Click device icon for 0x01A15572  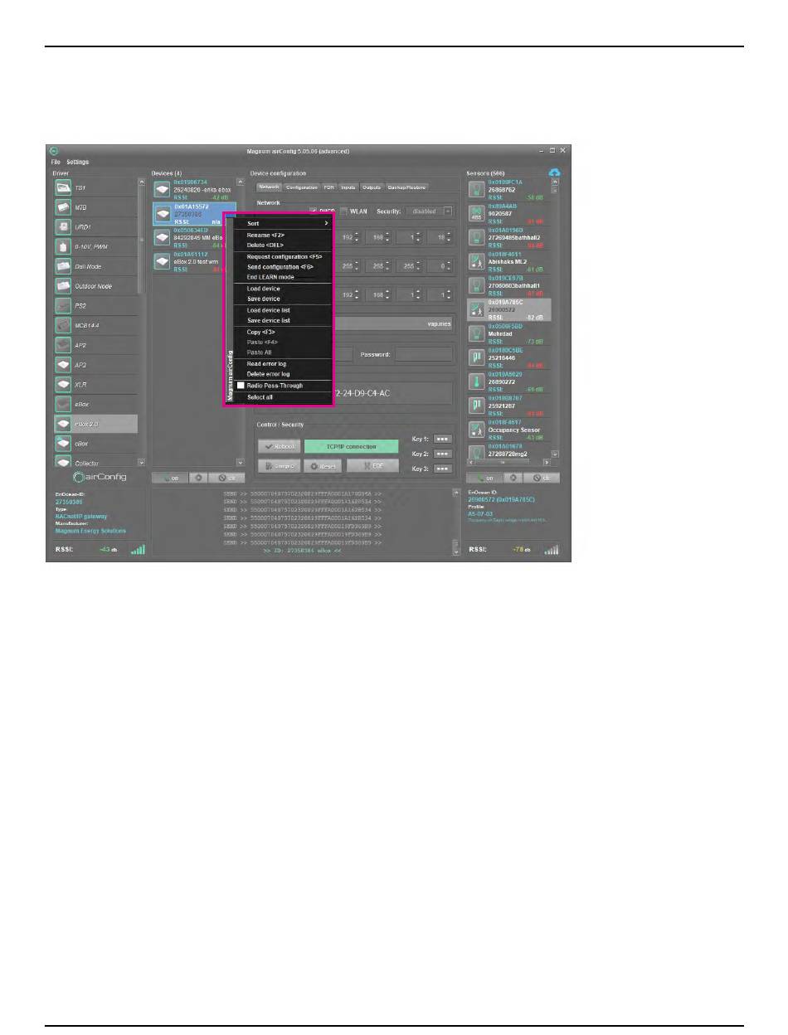(x=163, y=213)
